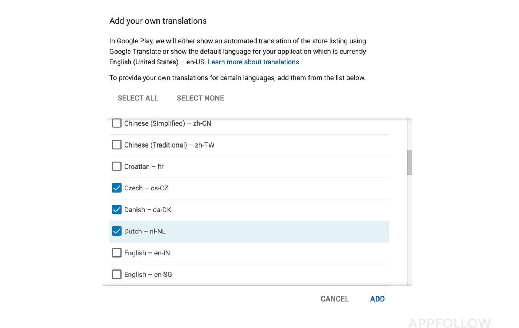This screenshot has height=328, width=519.
Task: Uncheck the Danish – da-DK checkbox
Action: tap(116, 209)
